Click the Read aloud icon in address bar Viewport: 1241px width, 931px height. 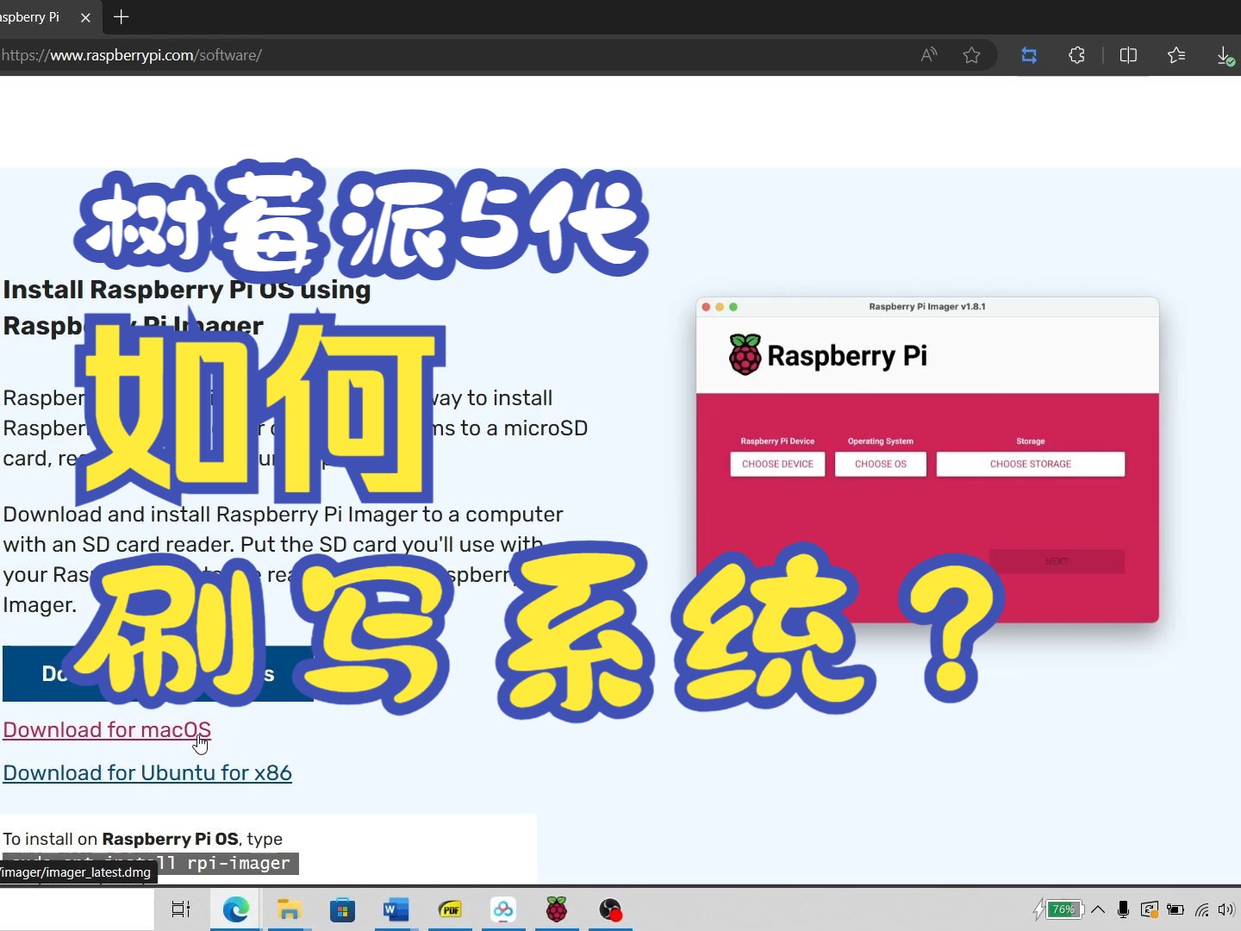pos(928,55)
